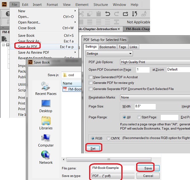Screen dimensions: 190x180
Task: Open Registration Marks None dropdown
Action: pos(155,97)
